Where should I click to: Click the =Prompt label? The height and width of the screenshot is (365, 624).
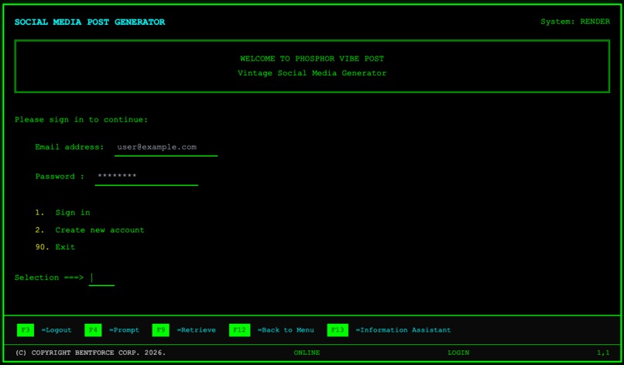click(x=124, y=330)
